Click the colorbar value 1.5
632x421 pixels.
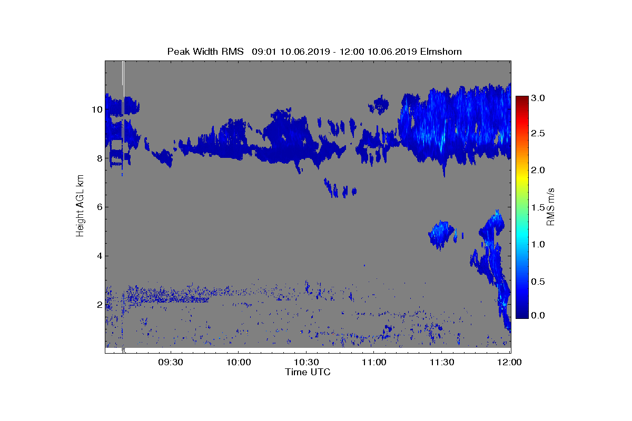click(538, 208)
